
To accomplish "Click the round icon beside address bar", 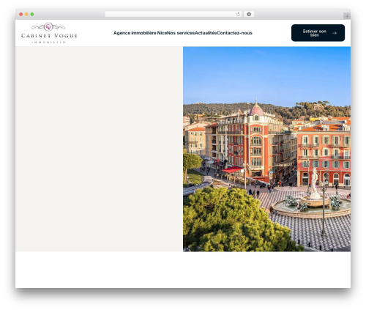I will pos(249,14).
